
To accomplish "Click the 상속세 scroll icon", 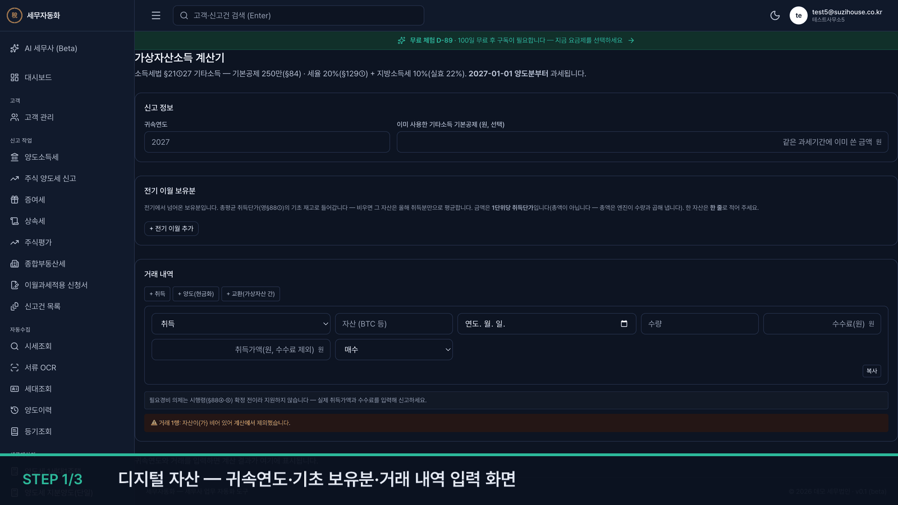I will pos(15,221).
